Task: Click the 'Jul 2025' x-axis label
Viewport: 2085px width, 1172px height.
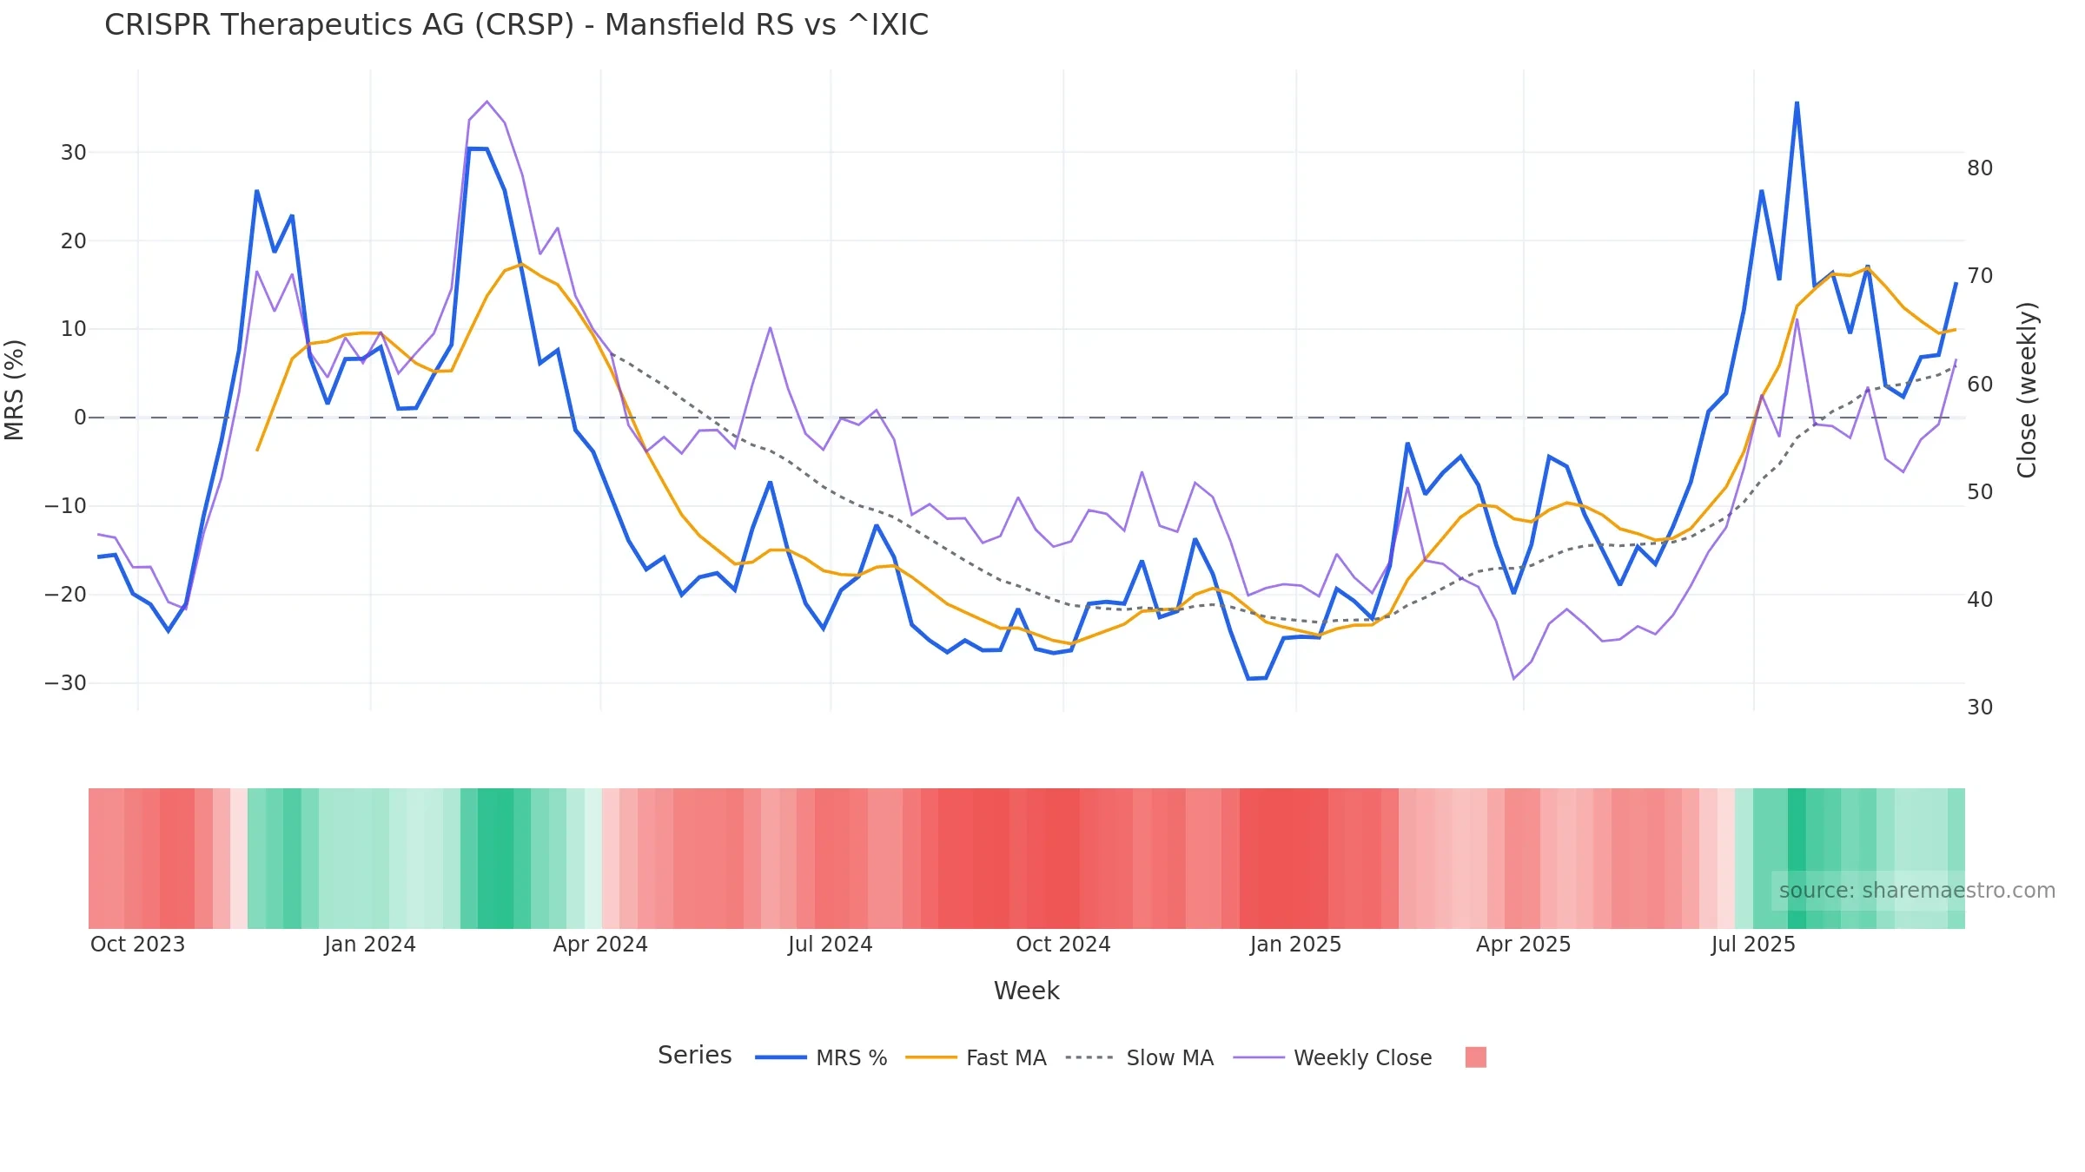Action: (x=1753, y=945)
